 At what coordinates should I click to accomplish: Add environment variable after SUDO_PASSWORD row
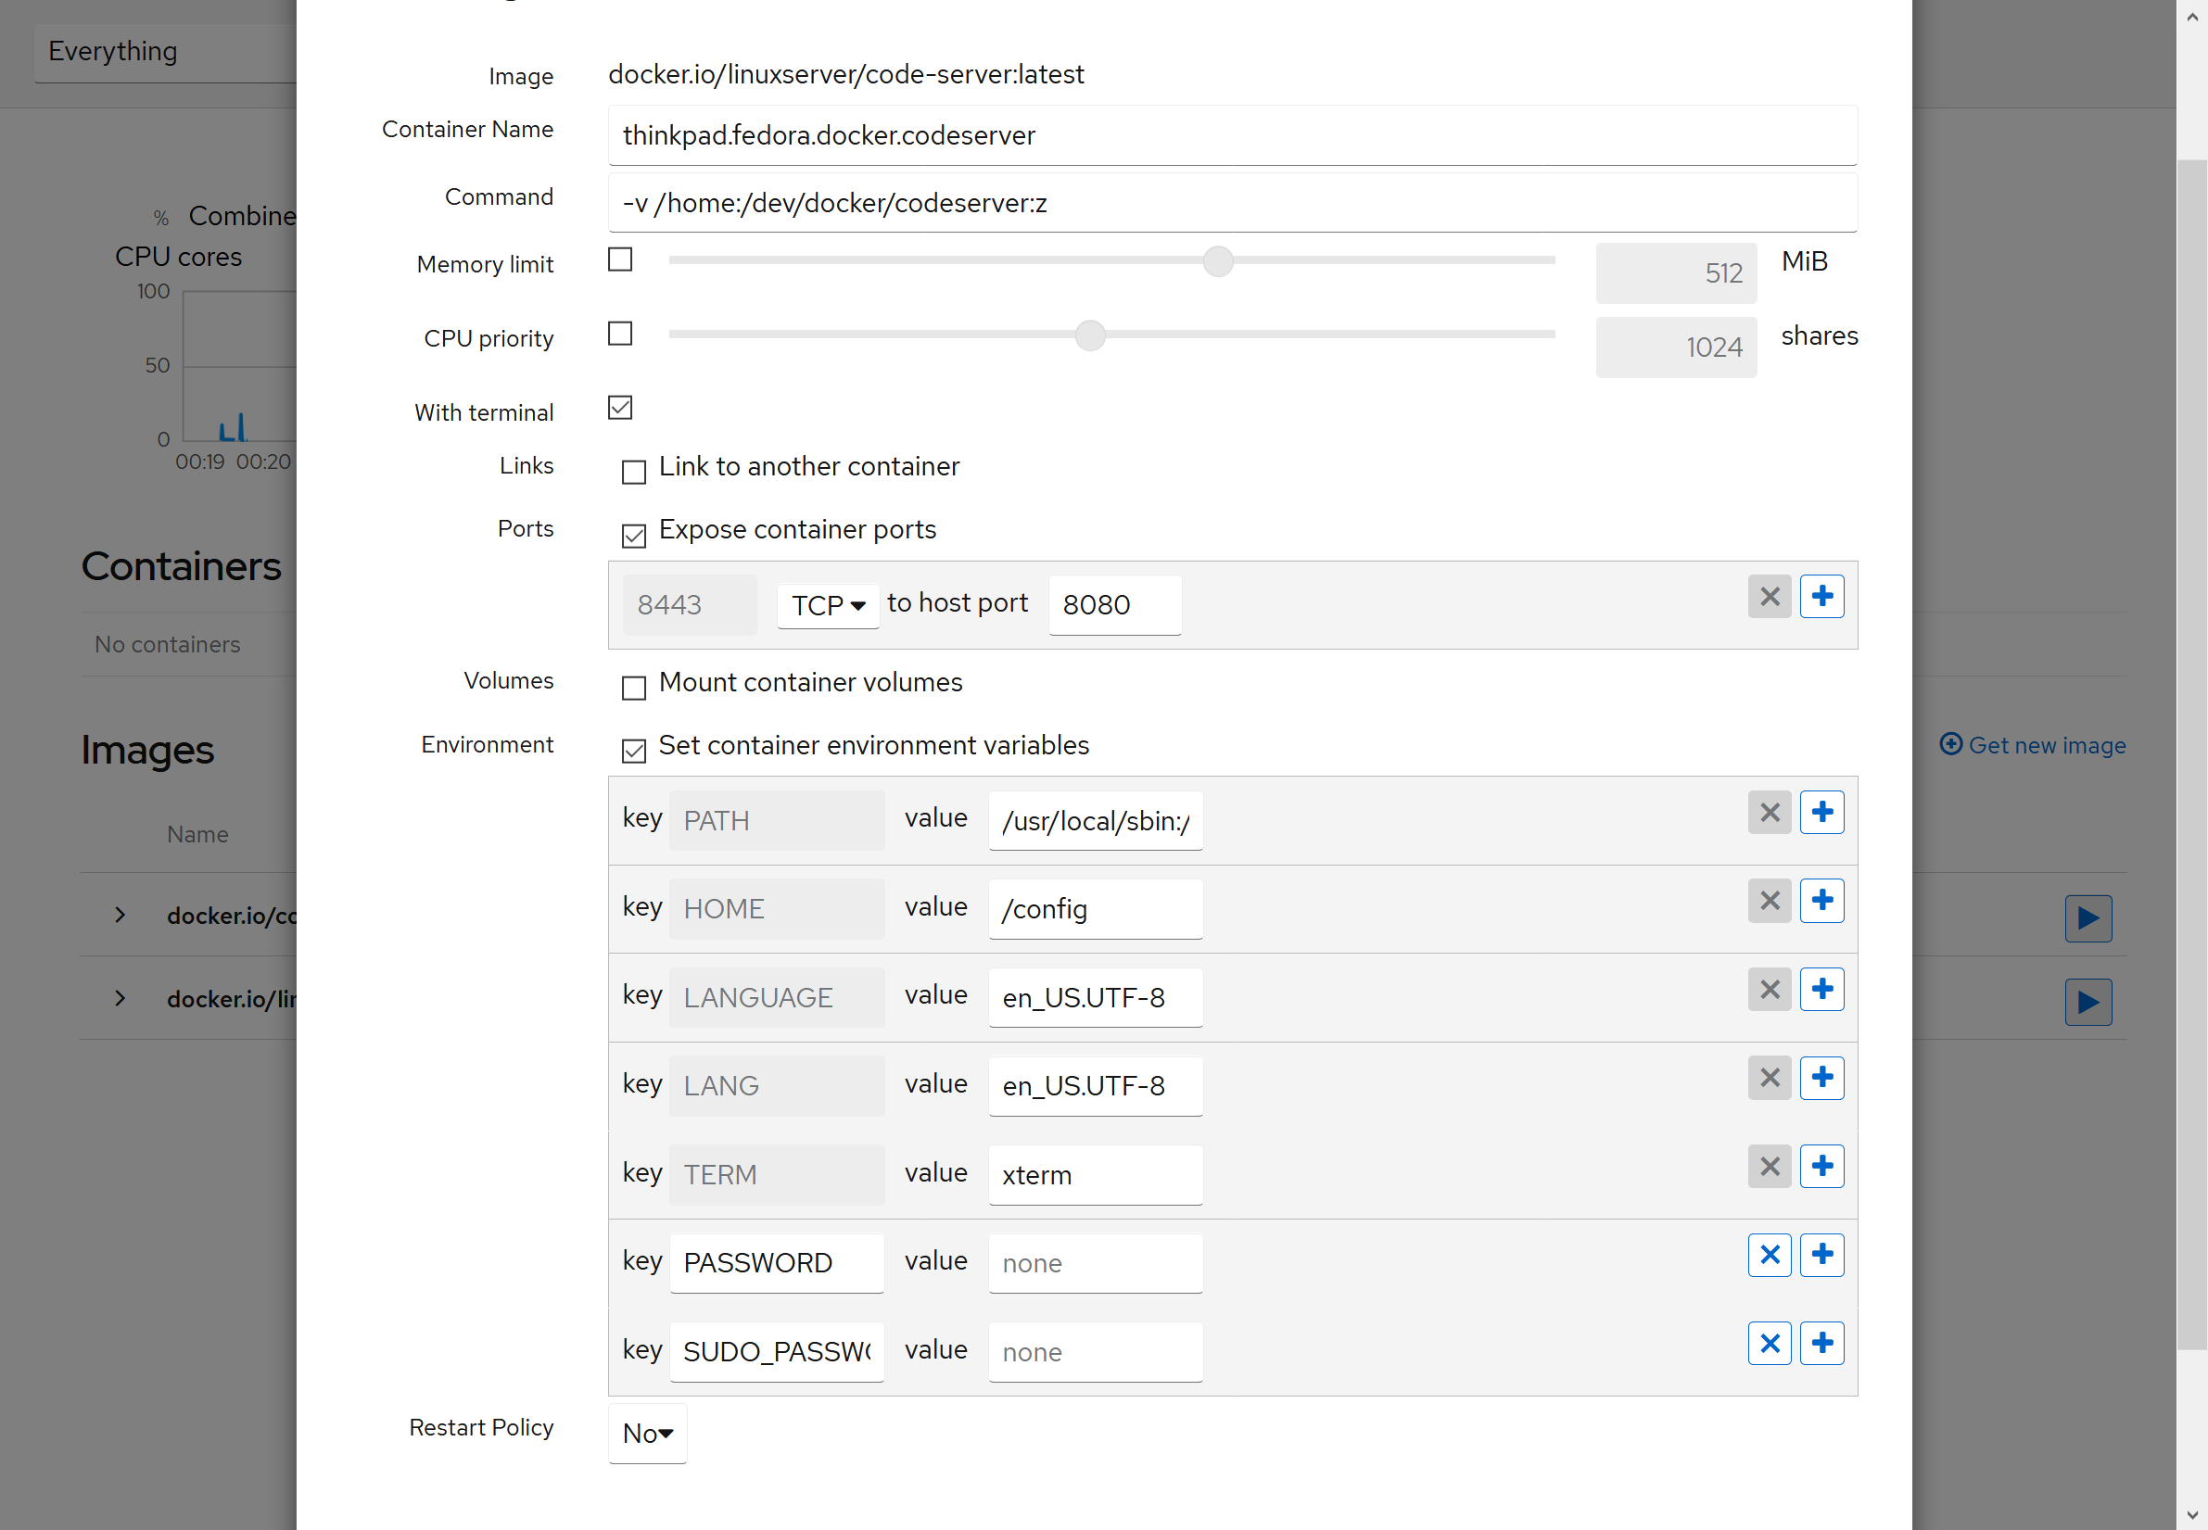pos(1821,1343)
